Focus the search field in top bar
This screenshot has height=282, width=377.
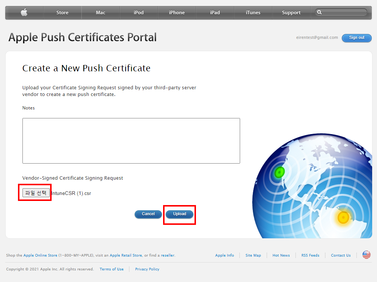(x=341, y=12)
